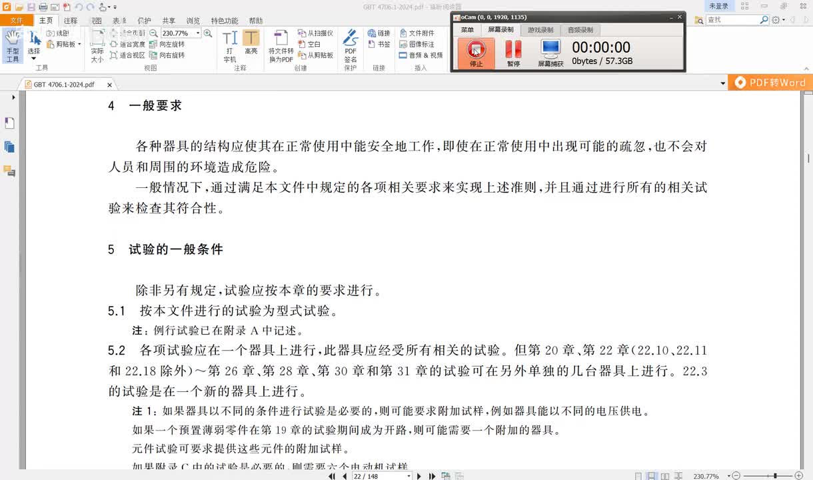
Task: Switch to the Share (共享) ribbon tab
Action: pos(169,21)
